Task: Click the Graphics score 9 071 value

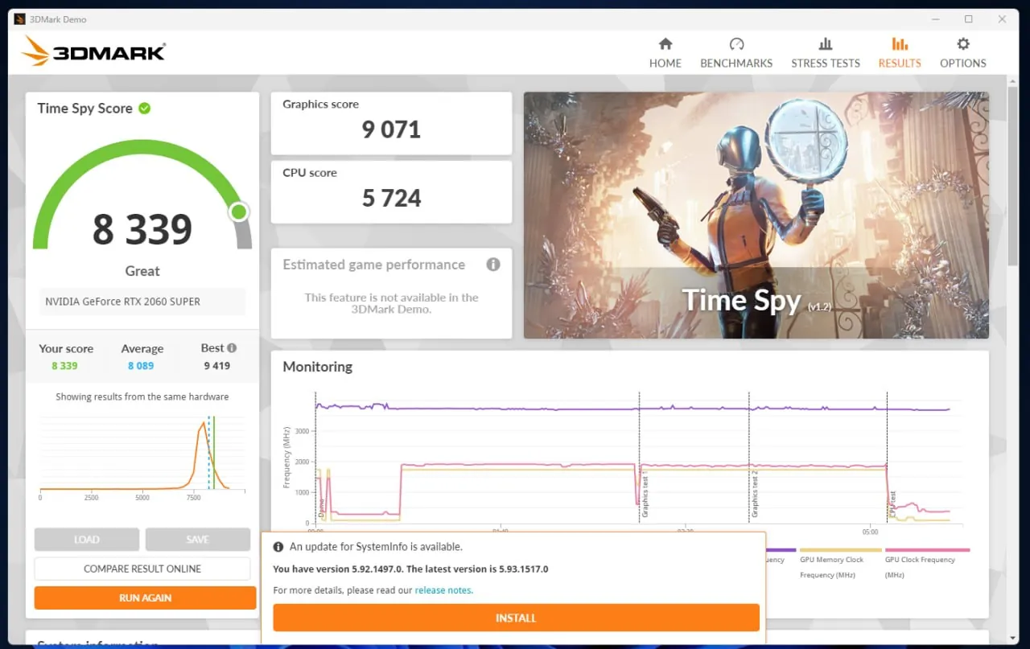Action: (391, 129)
